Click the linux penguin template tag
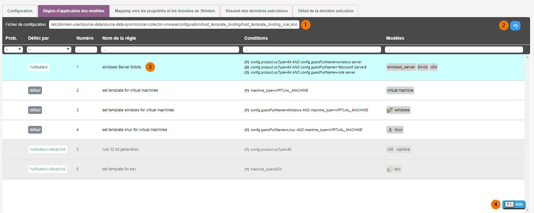Viewport: 534px width, 213px height. (x=395, y=130)
